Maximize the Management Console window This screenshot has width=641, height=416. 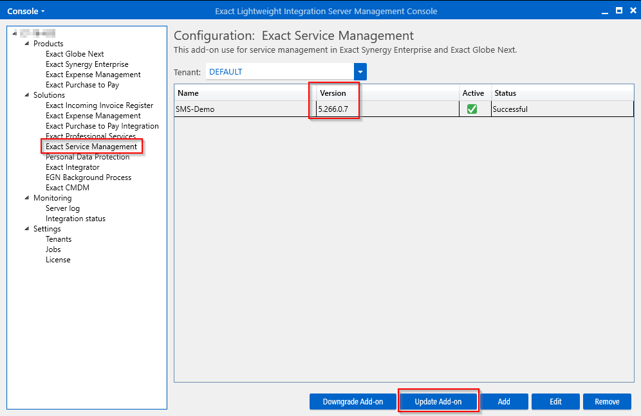tap(619, 11)
